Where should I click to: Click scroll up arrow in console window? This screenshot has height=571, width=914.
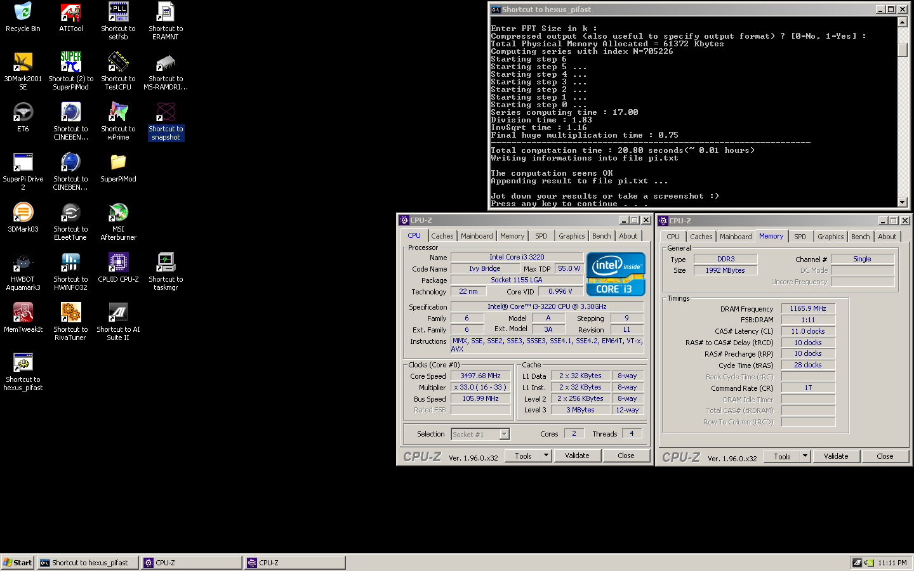[x=903, y=22]
